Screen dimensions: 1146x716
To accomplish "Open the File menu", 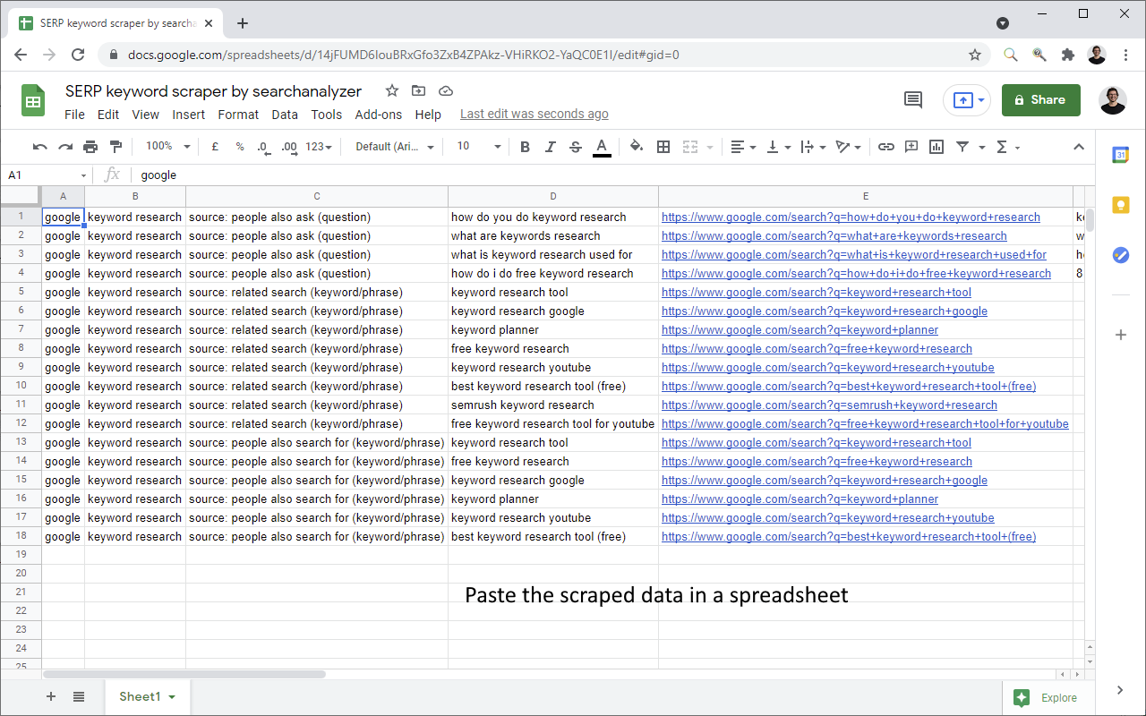I will coord(74,115).
